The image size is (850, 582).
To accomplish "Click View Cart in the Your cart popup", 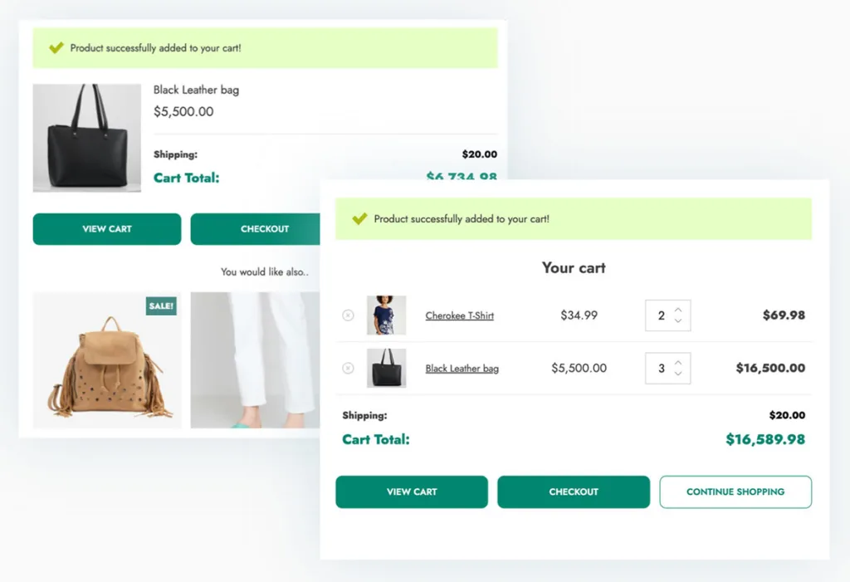I will (x=411, y=492).
